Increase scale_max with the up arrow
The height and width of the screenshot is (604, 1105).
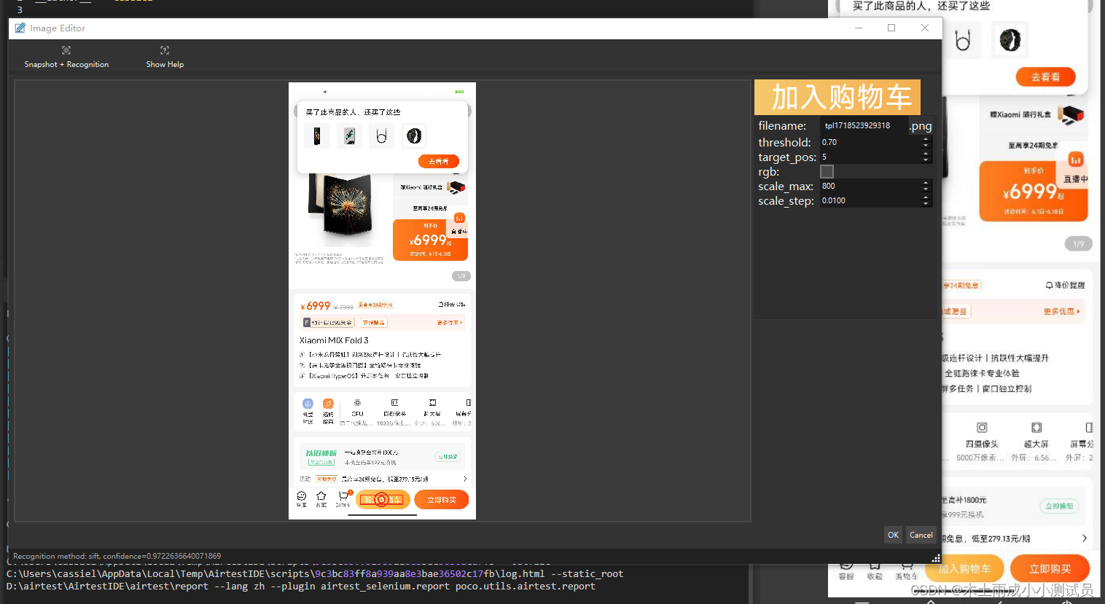[x=926, y=182]
